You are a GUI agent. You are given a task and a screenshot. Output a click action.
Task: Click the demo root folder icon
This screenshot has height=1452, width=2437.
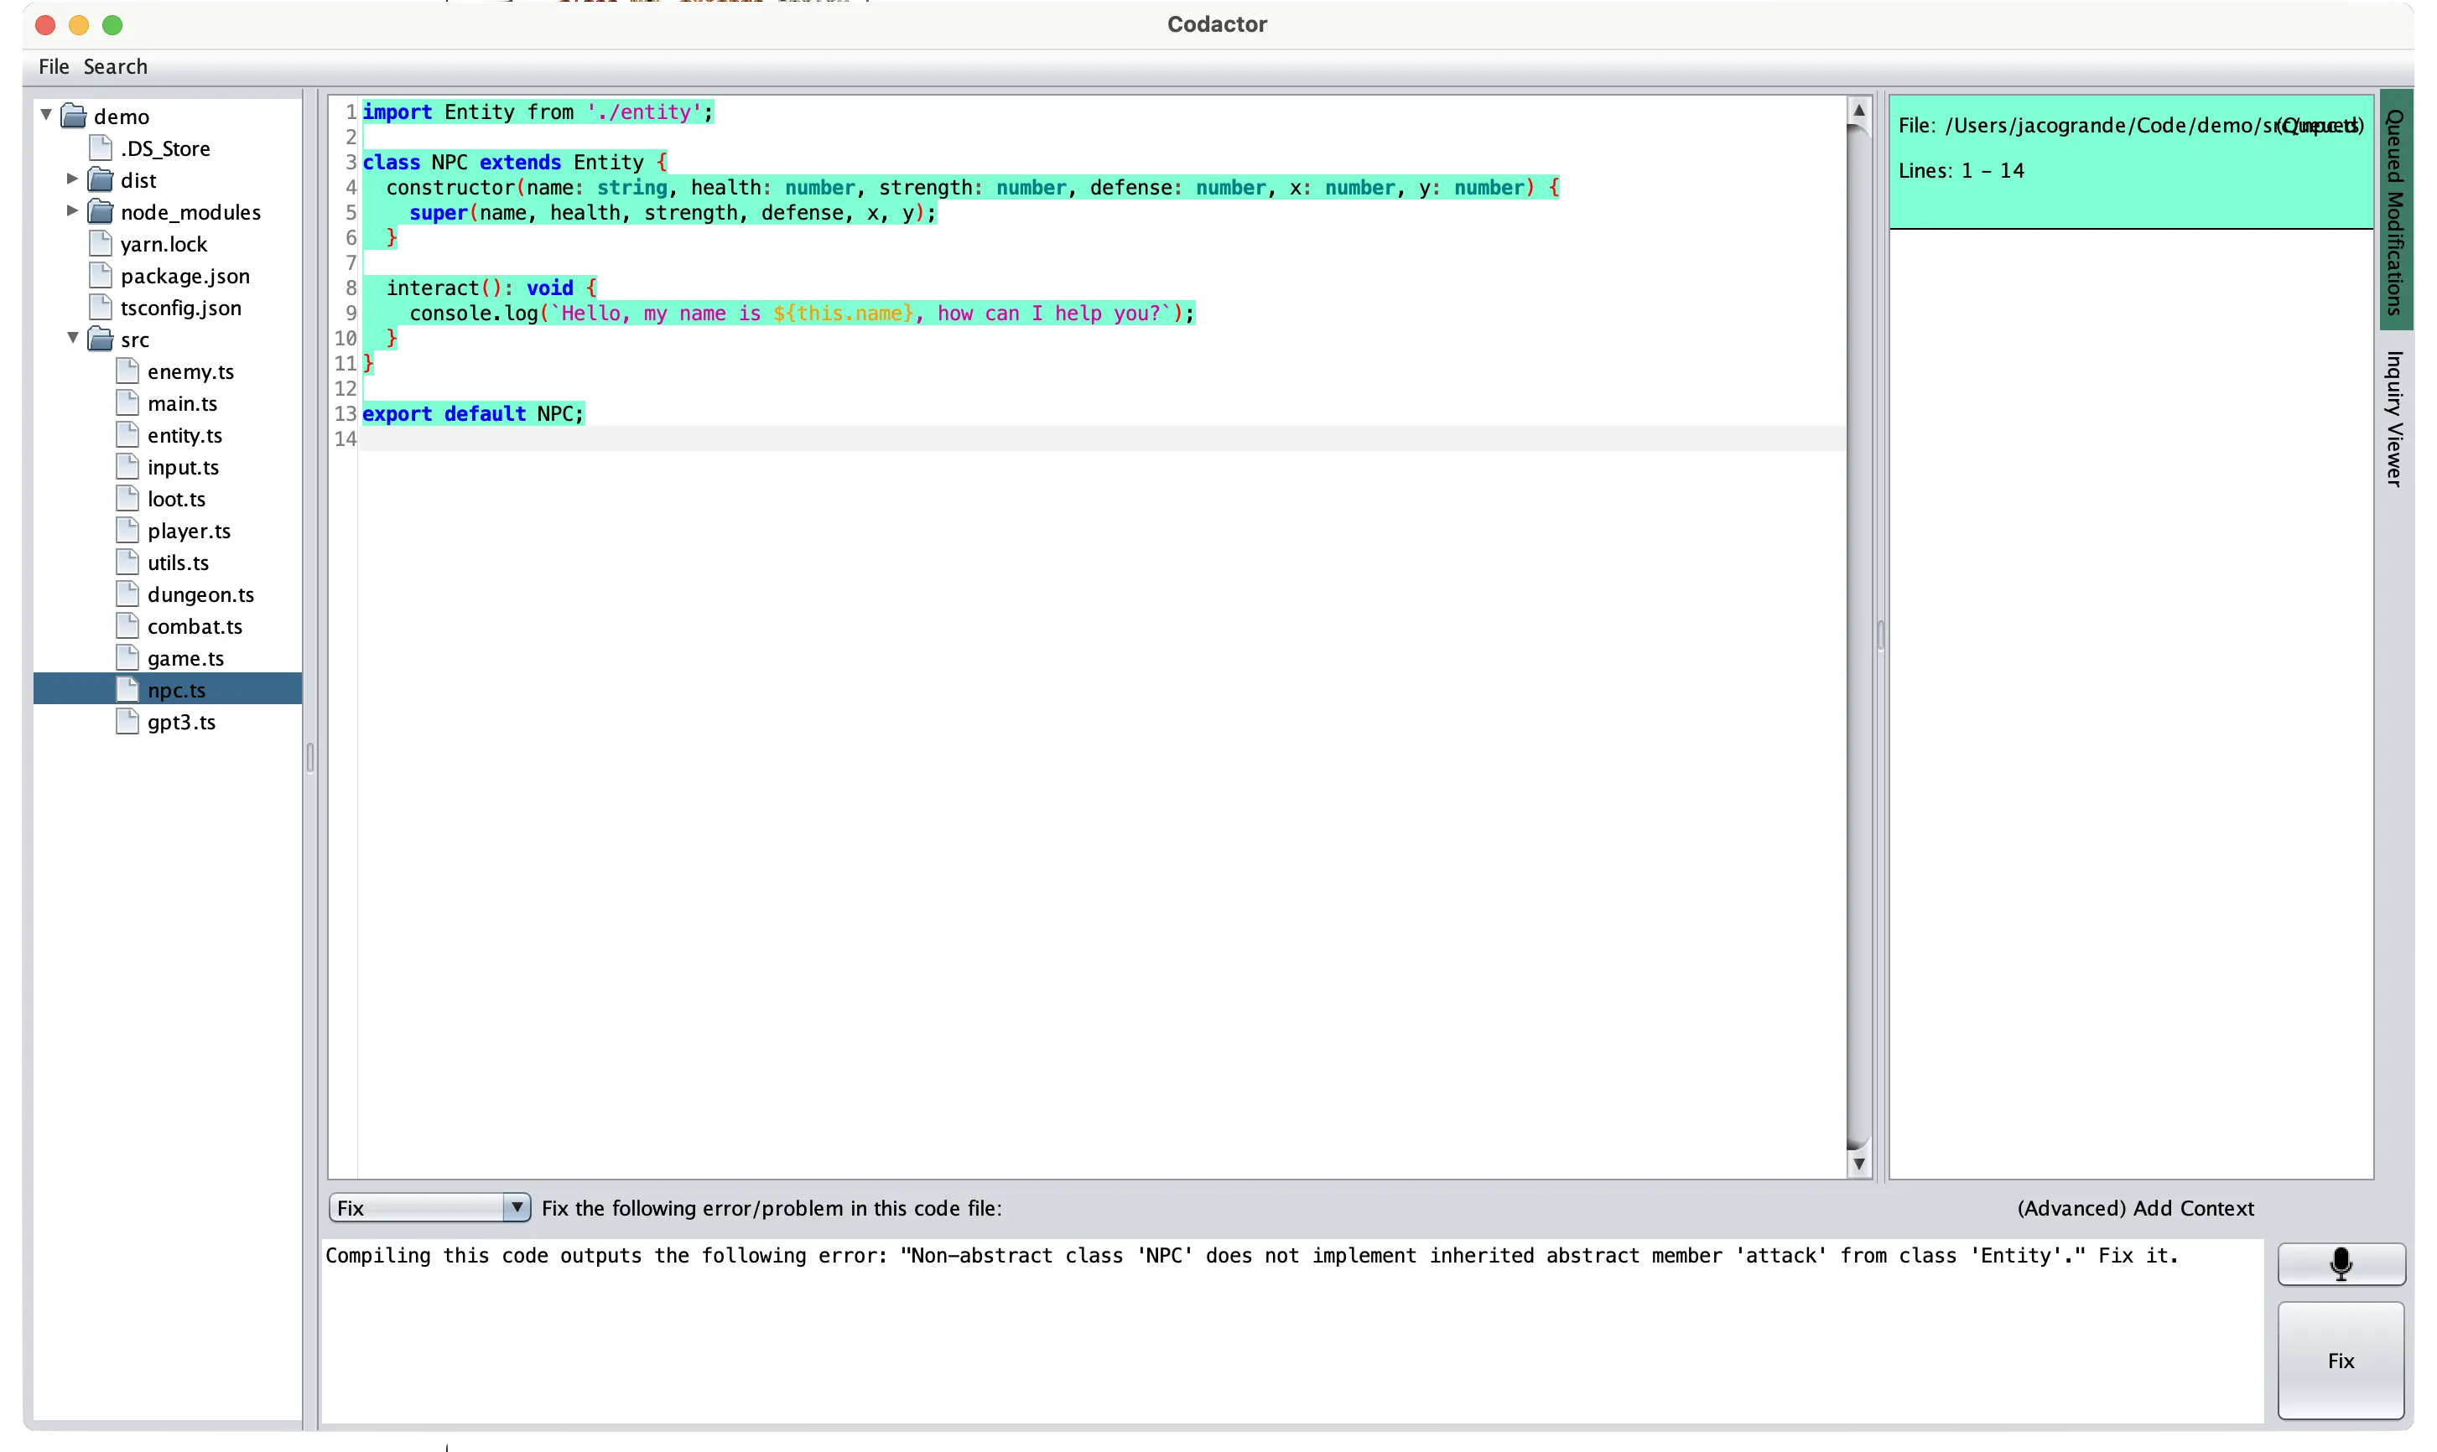(x=75, y=117)
